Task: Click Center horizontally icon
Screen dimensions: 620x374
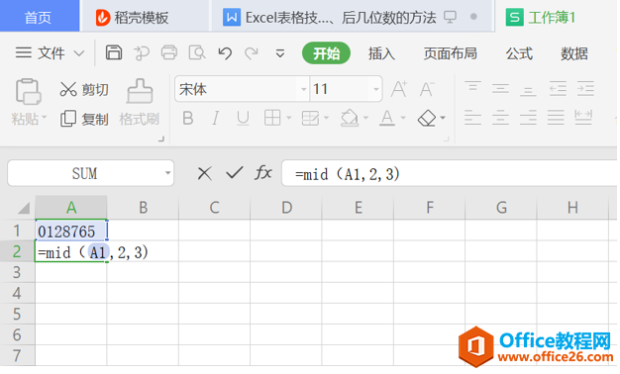Action: (500, 118)
